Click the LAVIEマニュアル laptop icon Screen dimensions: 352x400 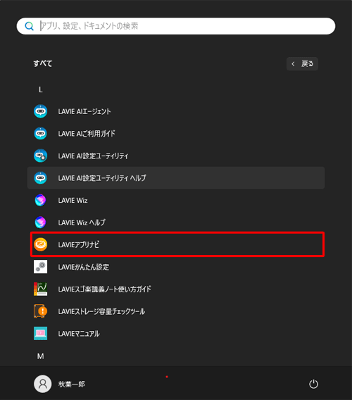coord(41,333)
